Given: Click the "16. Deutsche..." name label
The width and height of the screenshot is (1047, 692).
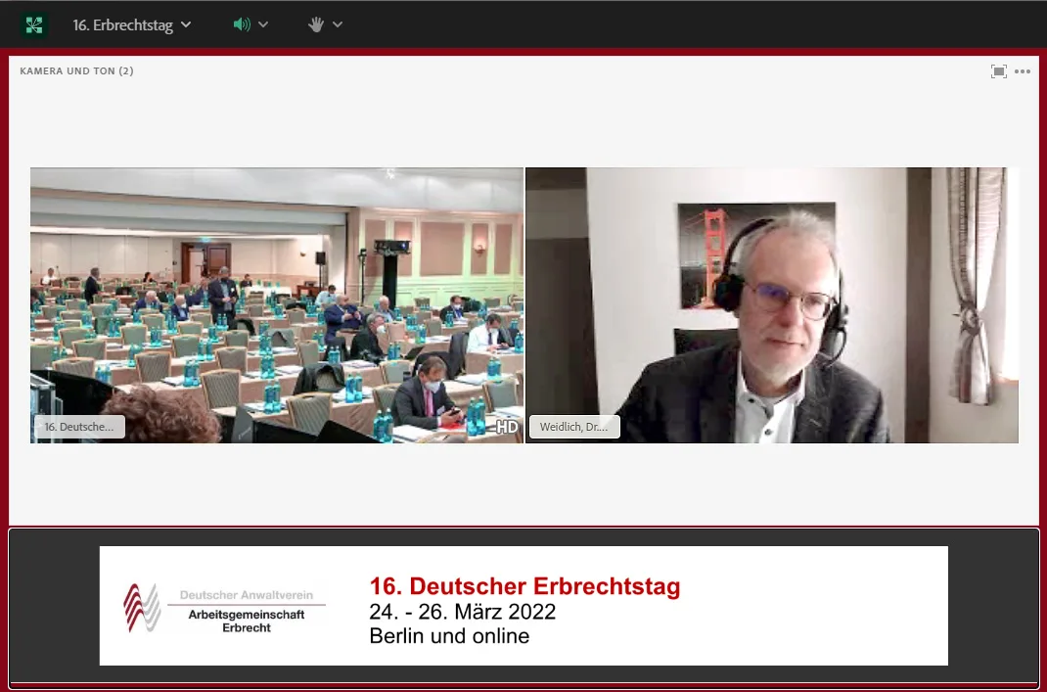Looking at the screenshot, I should pos(79,427).
